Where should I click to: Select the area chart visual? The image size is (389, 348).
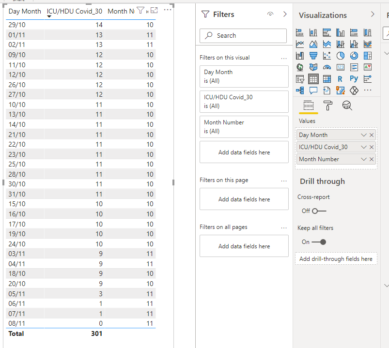pyautogui.click(x=313, y=44)
